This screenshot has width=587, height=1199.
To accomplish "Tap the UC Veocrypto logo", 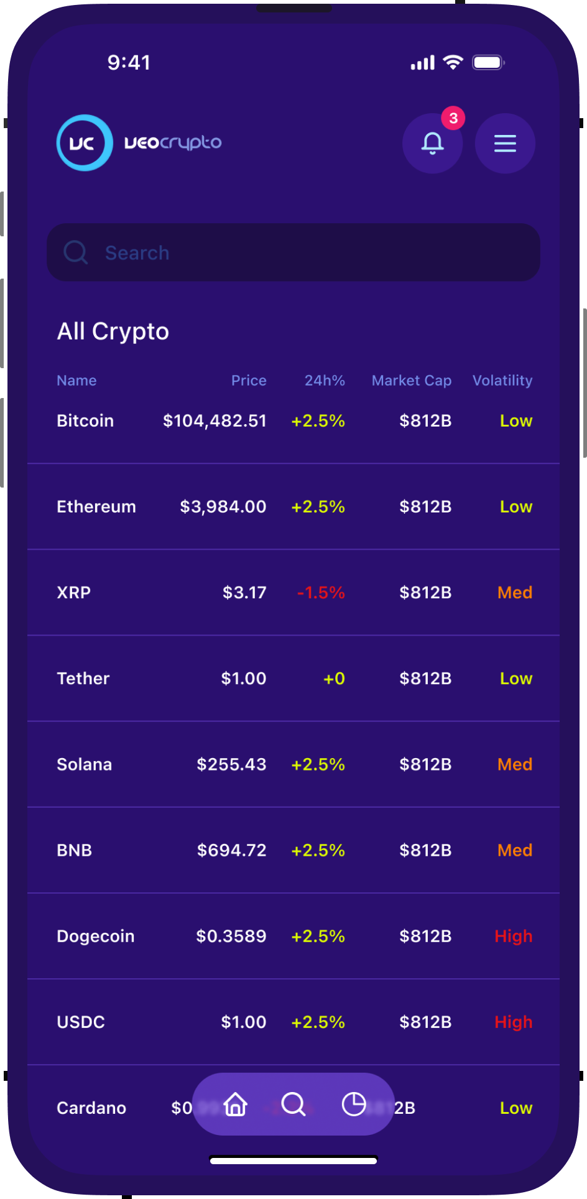I will (x=139, y=143).
